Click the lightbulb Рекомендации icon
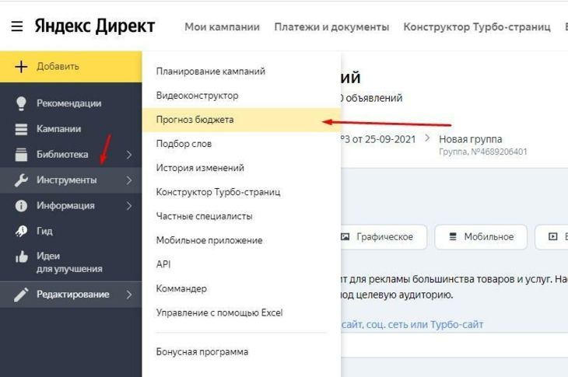This screenshot has height=377, width=568. pos(21,103)
